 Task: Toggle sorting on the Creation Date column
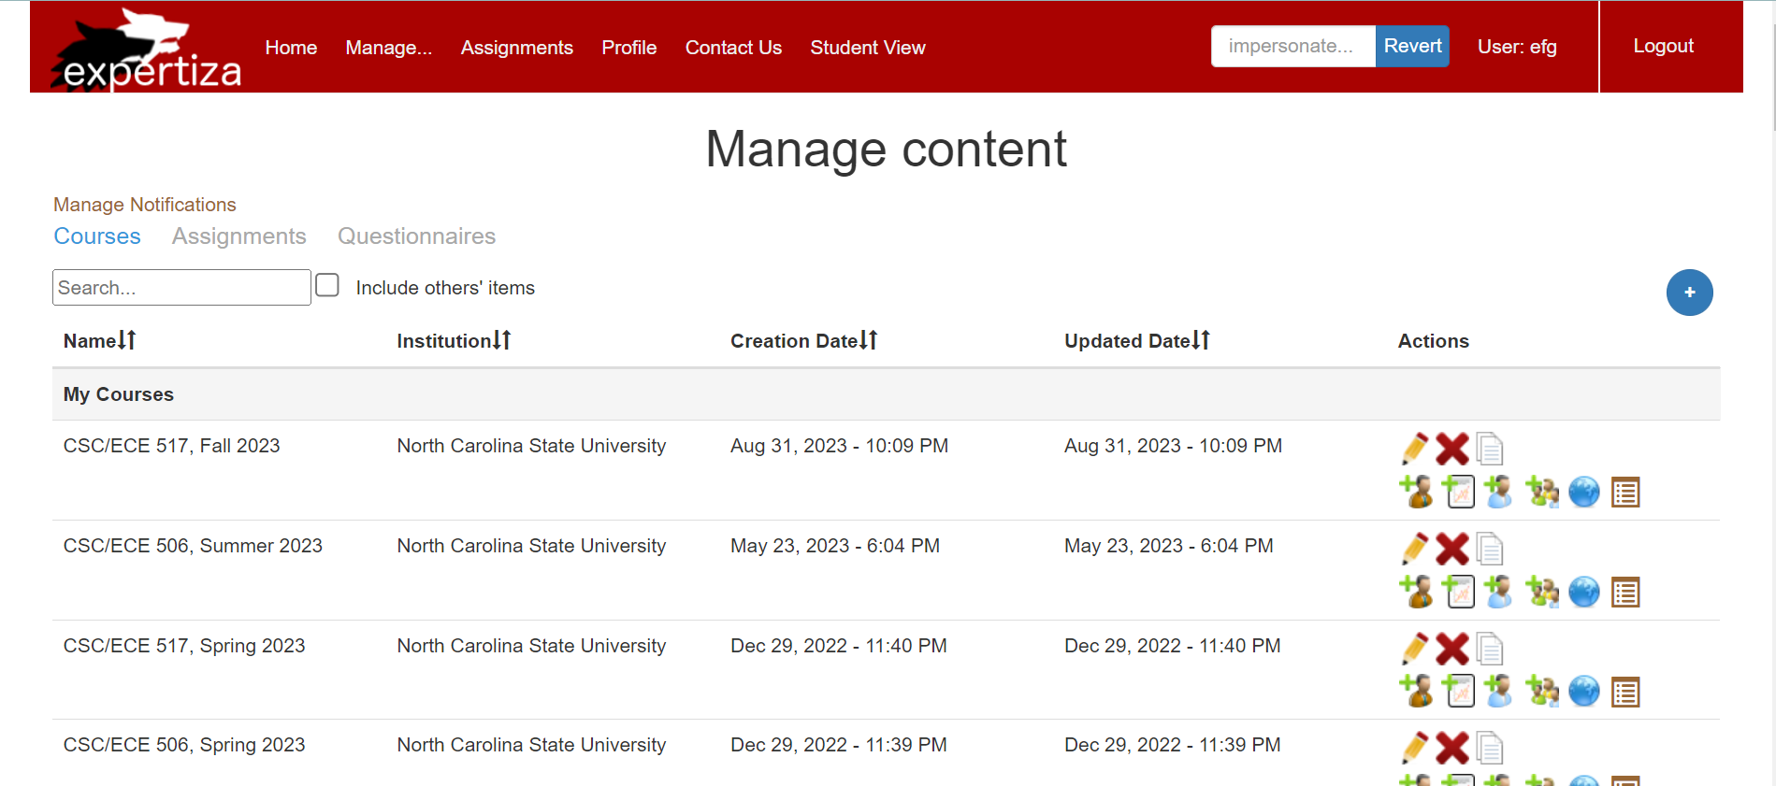(x=868, y=341)
